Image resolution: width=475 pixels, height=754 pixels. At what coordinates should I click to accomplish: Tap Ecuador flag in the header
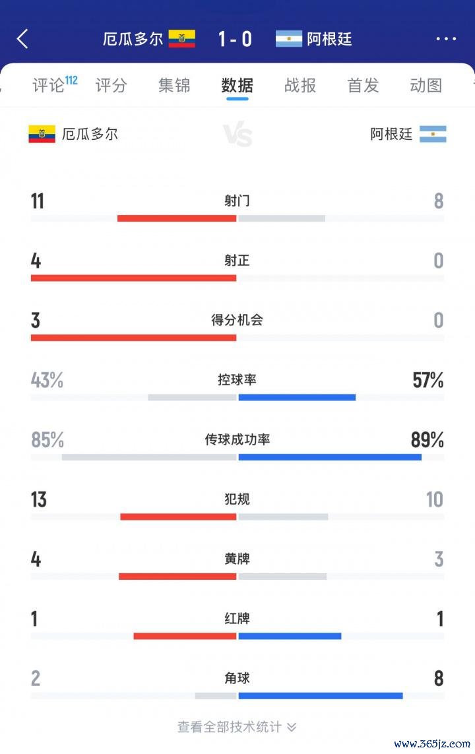pyautogui.click(x=181, y=38)
